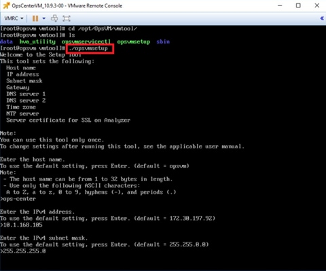Expand the power options dropdown arrow

coord(44,18)
